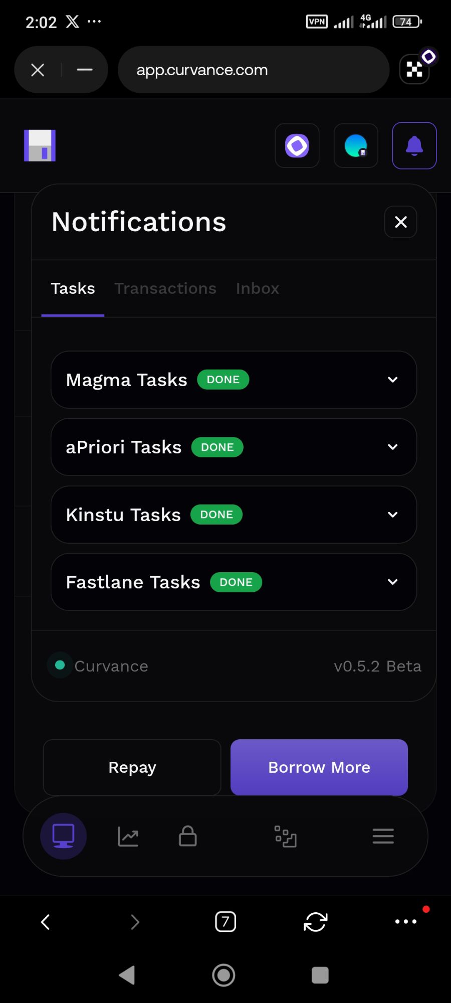Open the hamburger menu in bottom nav
Screen dimensions: 451x1003
point(383,836)
